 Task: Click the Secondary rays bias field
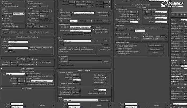(x=43, y=26)
